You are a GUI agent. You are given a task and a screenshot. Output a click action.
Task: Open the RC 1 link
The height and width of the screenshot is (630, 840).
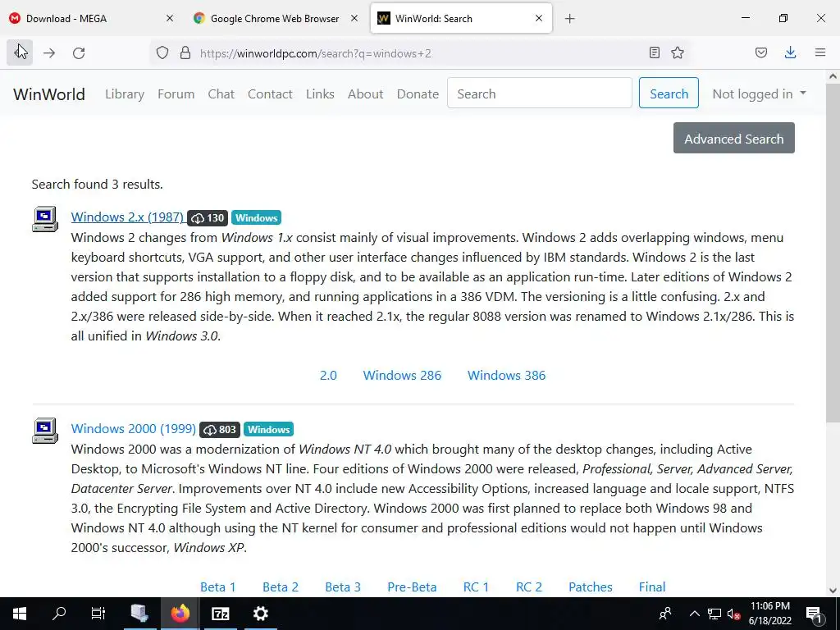click(477, 587)
